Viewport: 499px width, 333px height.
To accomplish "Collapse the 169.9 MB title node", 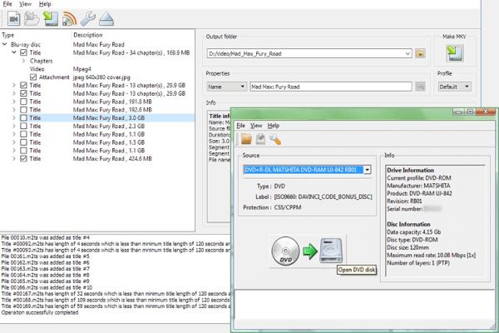I will coord(14,52).
